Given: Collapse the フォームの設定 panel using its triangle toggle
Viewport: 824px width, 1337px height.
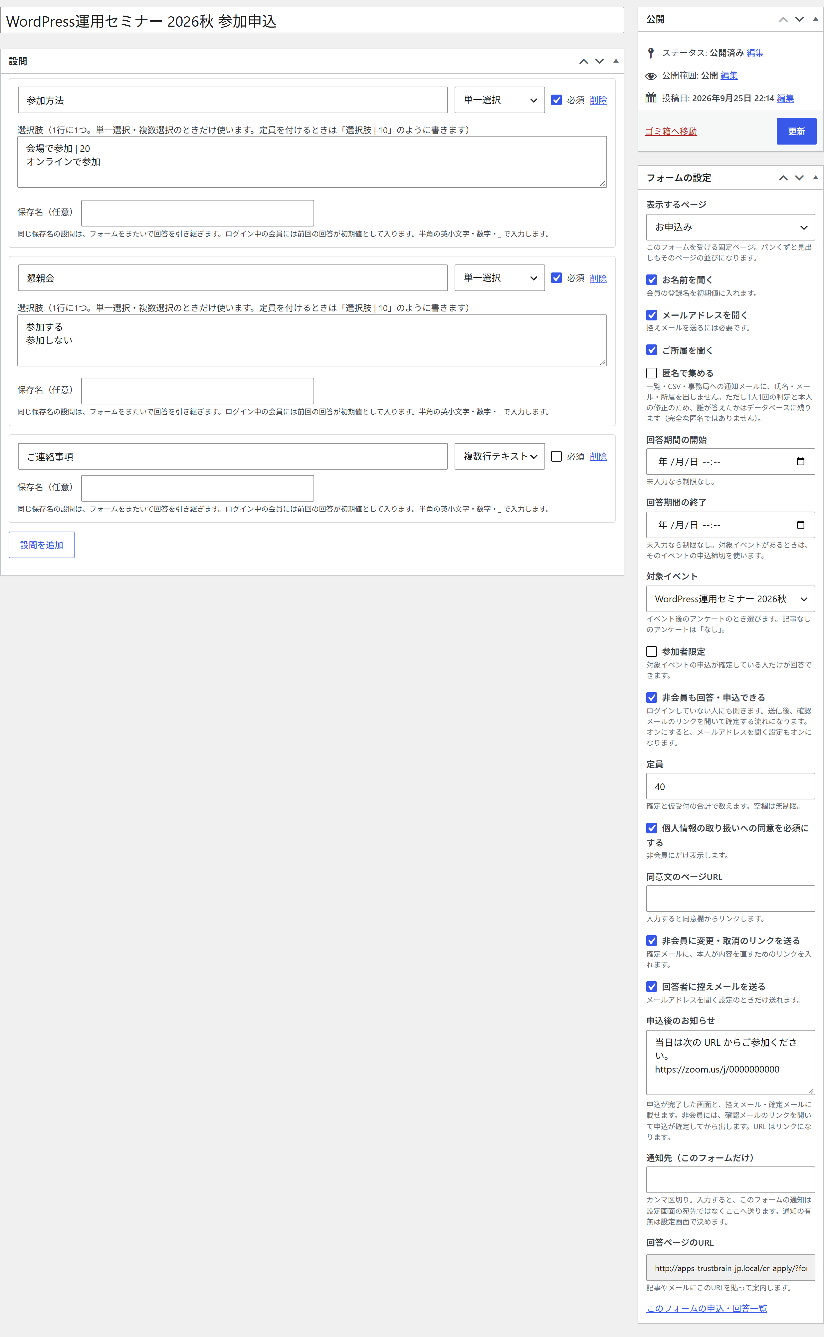Looking at the screenshot, I should (x=815, y=178).
